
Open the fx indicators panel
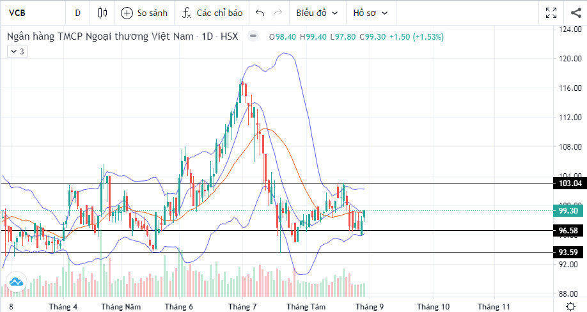click(x=186, y=13)
